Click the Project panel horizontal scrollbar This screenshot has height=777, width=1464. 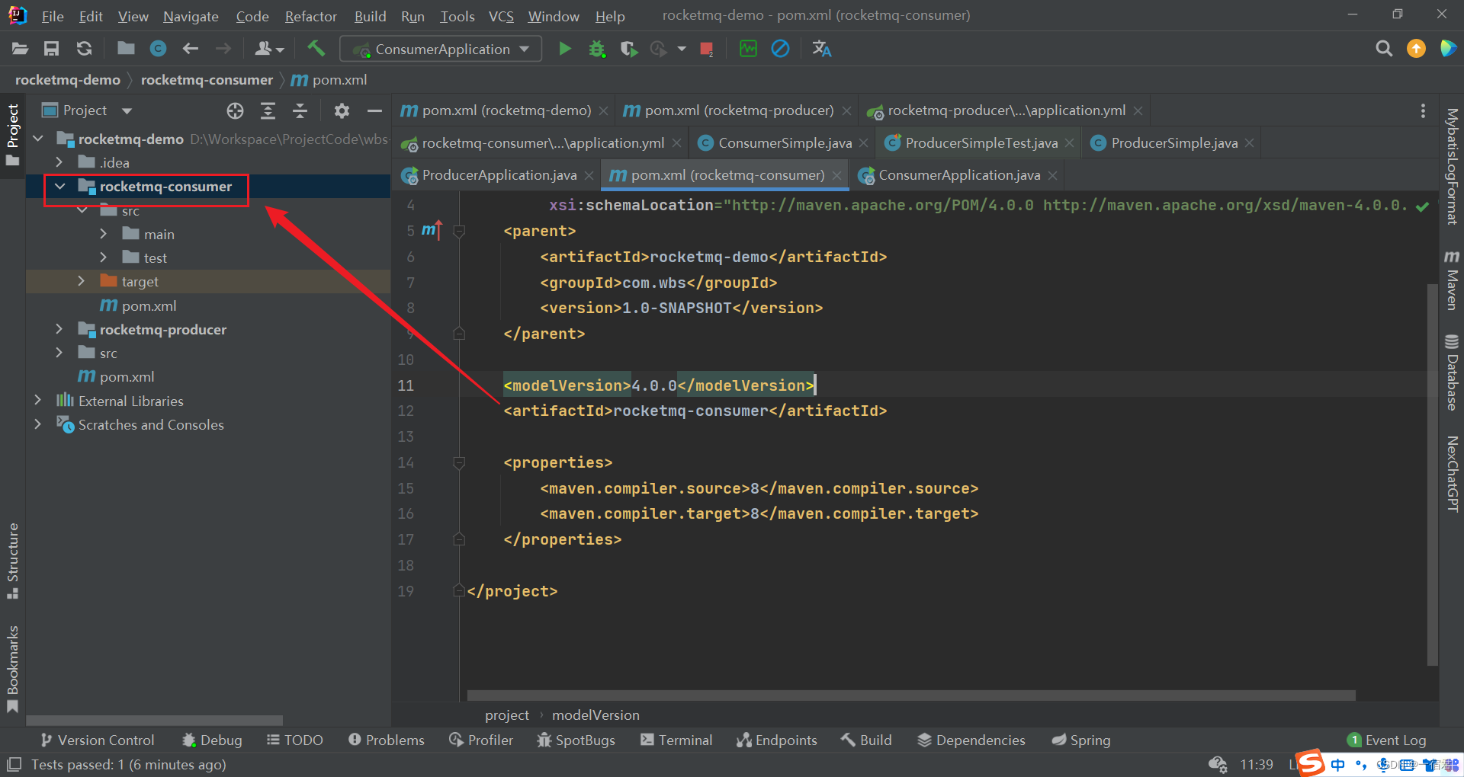[155, 720]
